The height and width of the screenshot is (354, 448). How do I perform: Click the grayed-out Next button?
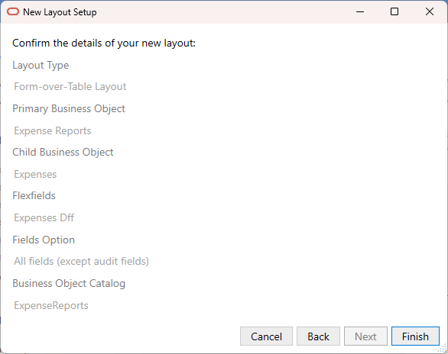click(365, 336)
